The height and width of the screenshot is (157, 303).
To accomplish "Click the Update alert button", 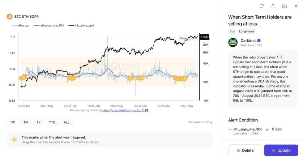I will pyautogui.click(x=281, y=150).
